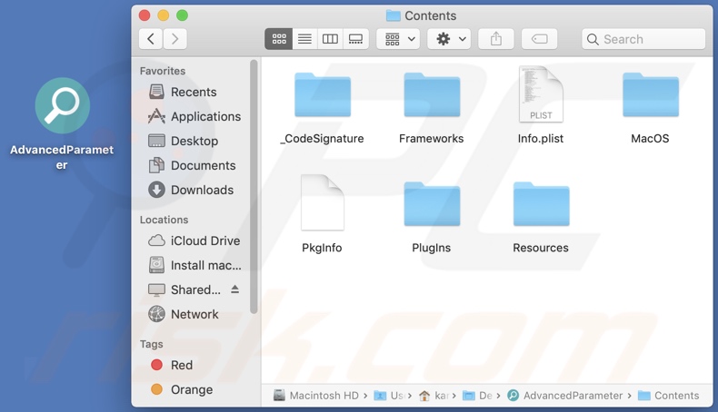
Task: Click the sidebar vertical scrollbar
Action: coord(254,187)
